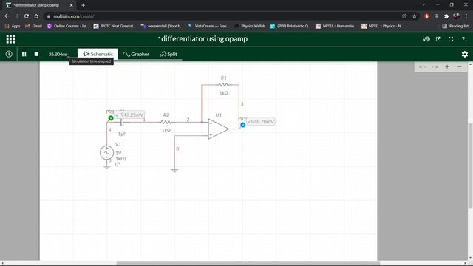Open the Physics Wallah bookmark
The width and height of the screenshot is (473, 266).
[250, 27]
